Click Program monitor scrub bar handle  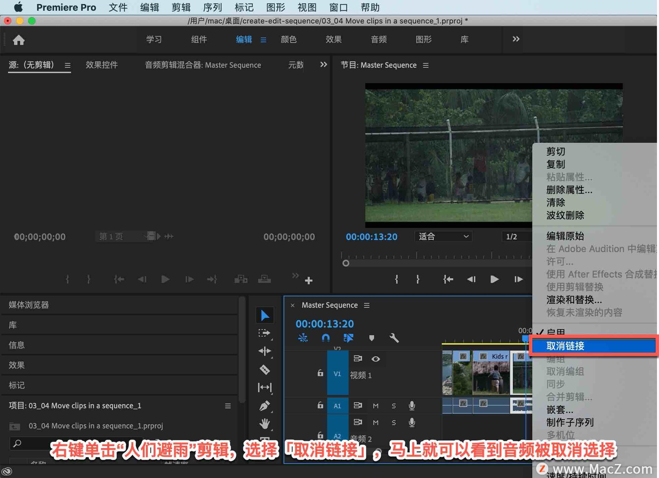[x=346, y=263]
